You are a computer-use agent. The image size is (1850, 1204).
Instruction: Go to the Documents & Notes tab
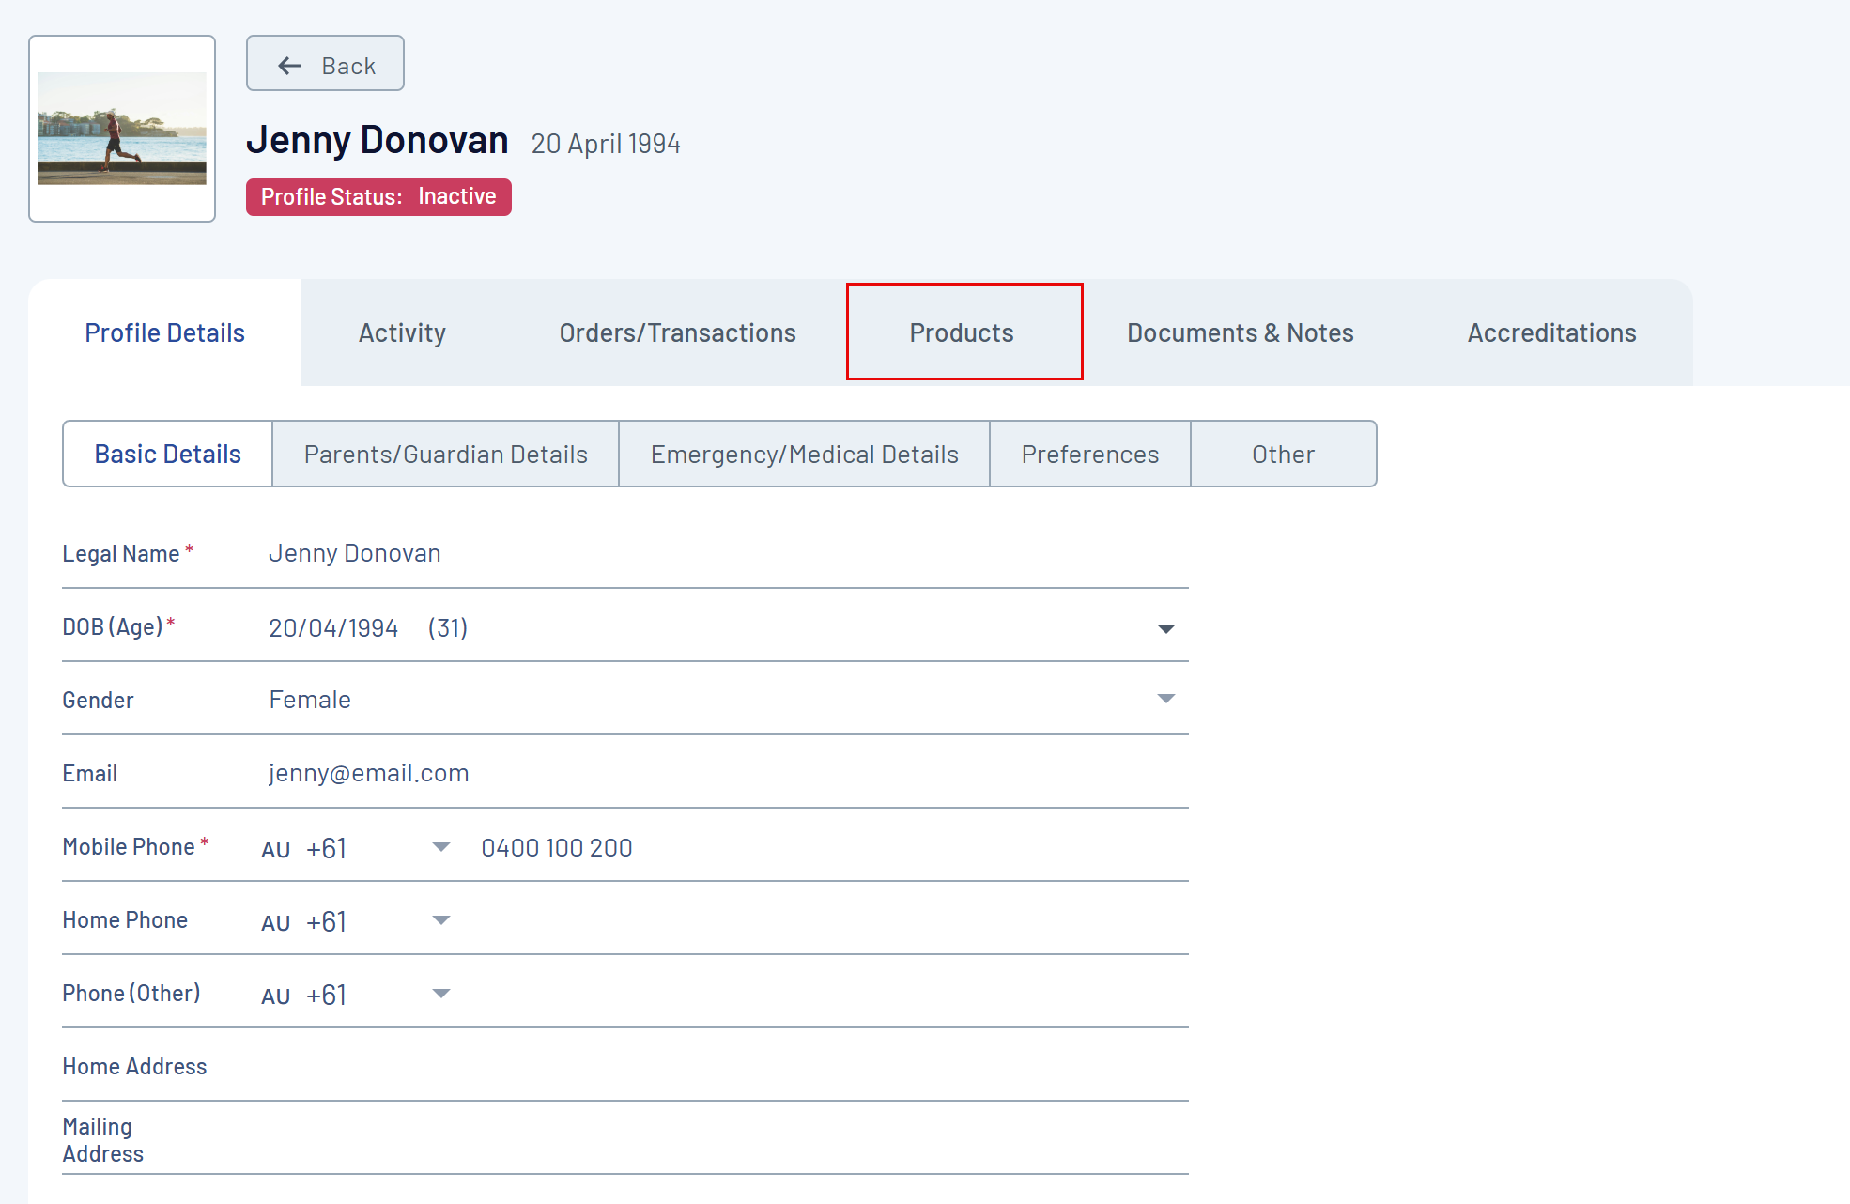[x=1240, y=332]
